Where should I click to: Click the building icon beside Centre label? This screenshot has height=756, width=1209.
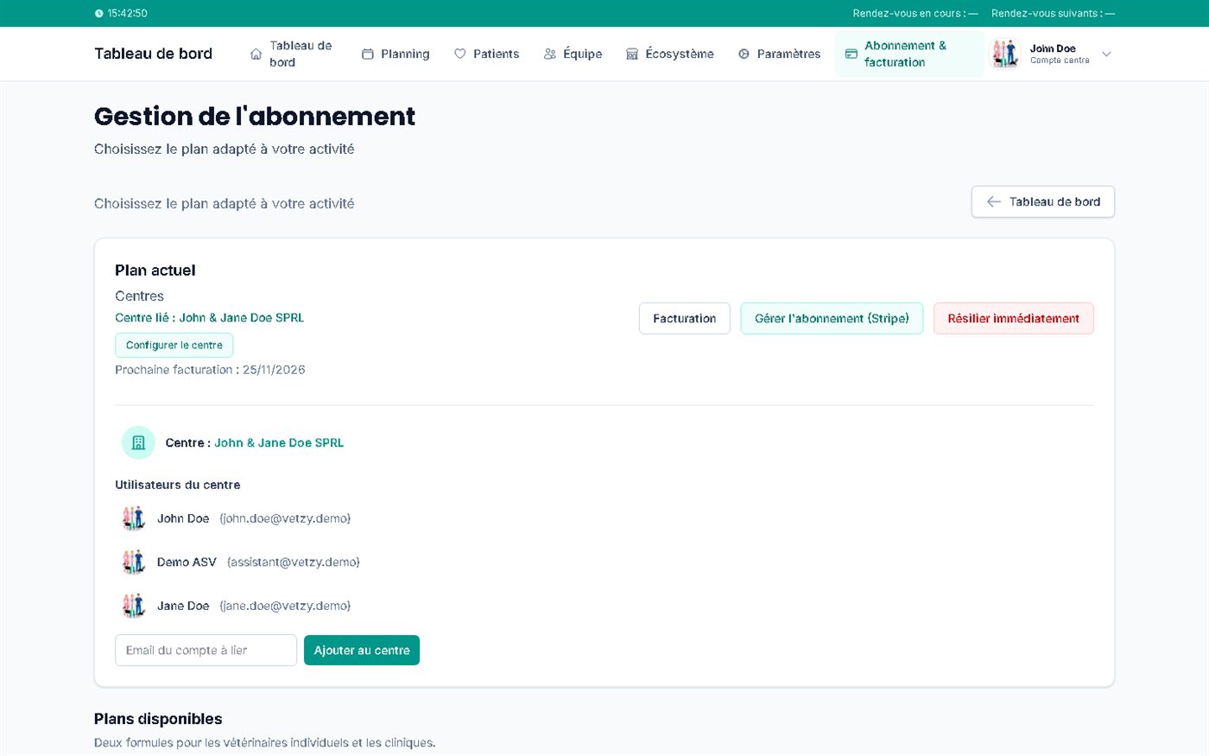point(138,442)
